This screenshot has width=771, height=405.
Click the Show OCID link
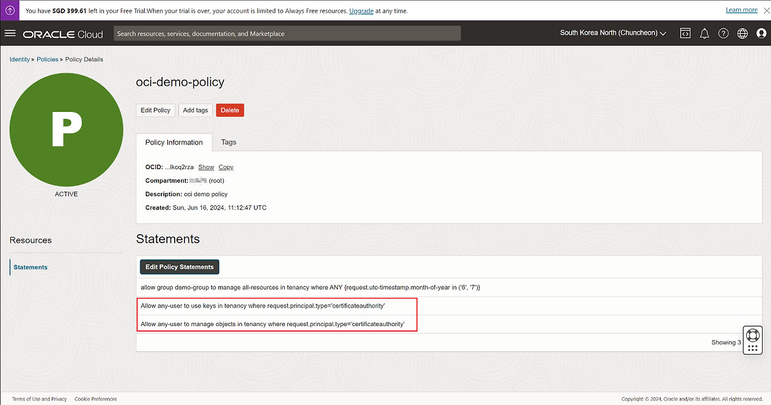click(206, 167)
